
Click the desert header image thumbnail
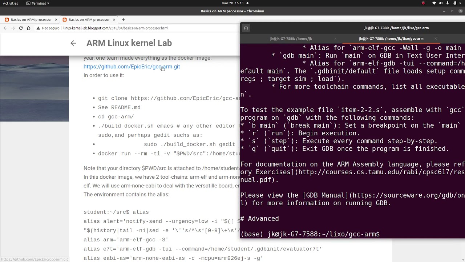[x=35, y=88]
